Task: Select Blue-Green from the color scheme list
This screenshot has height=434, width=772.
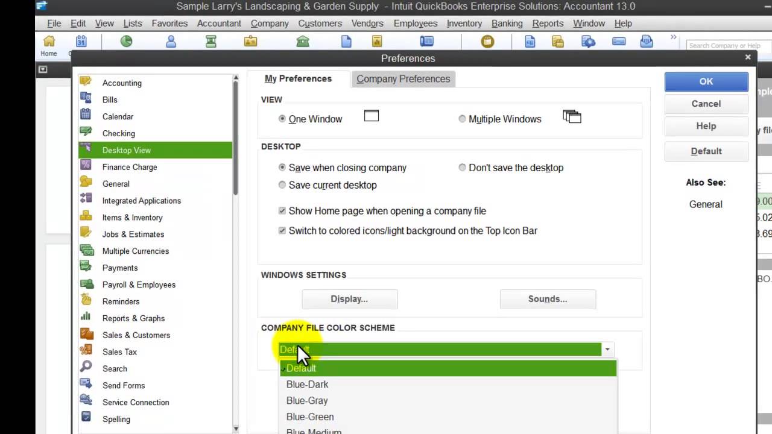Action: point(310,417)
